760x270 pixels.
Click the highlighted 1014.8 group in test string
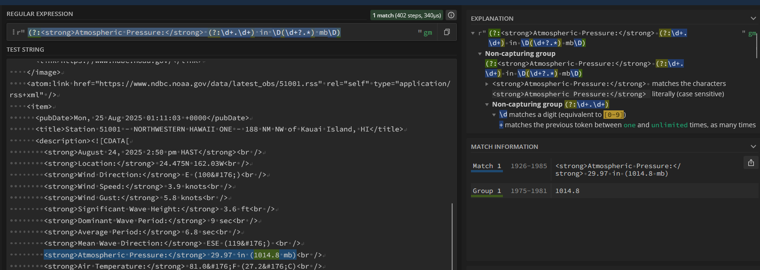[266, 255]
